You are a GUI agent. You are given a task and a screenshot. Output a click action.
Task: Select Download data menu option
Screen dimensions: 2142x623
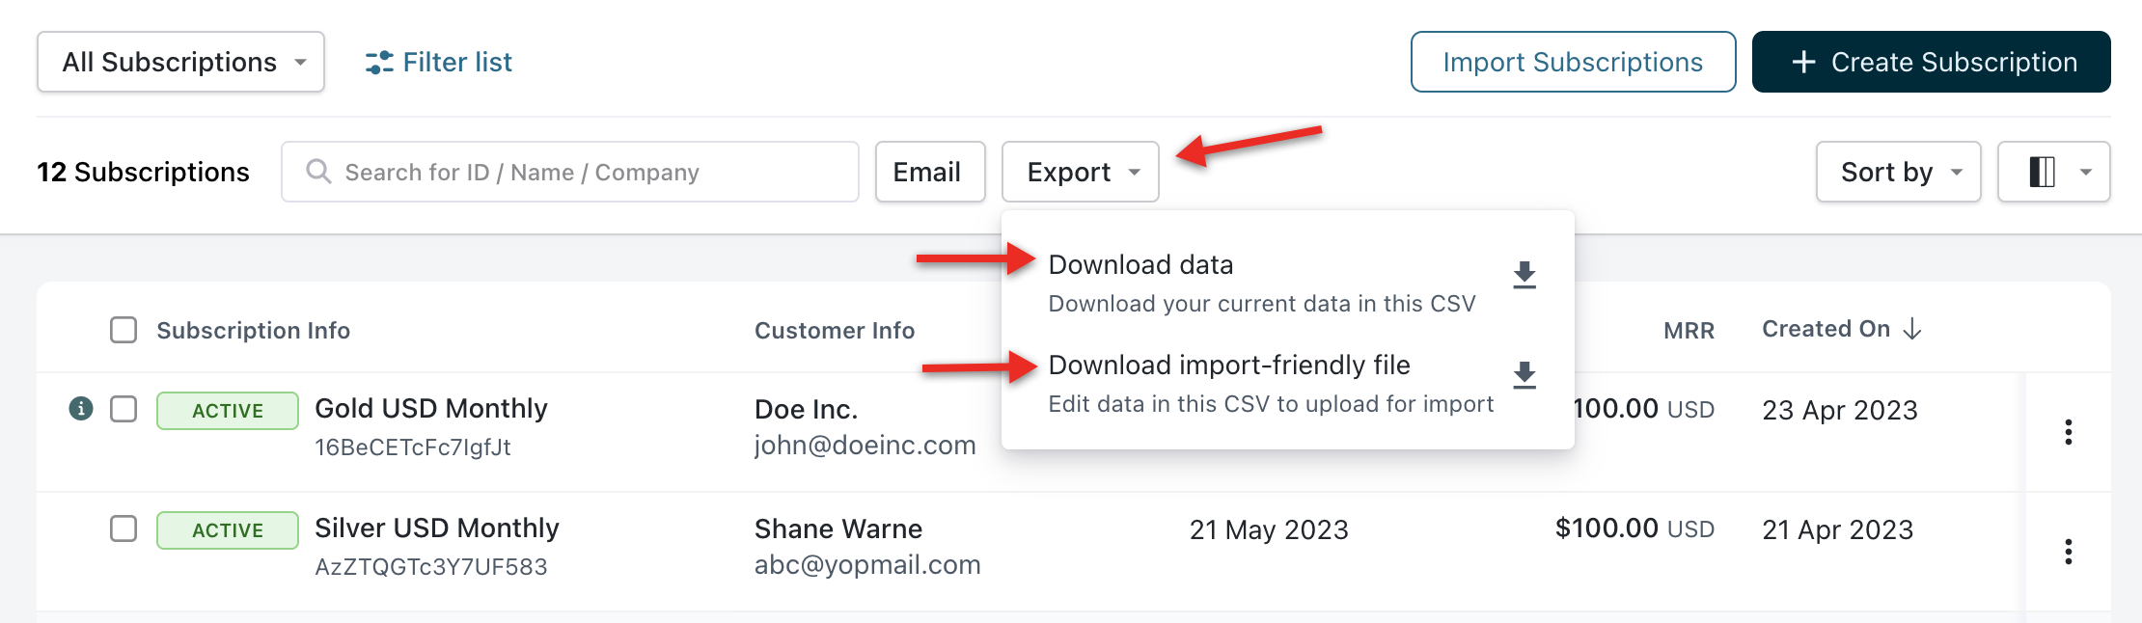(1140, 265)
